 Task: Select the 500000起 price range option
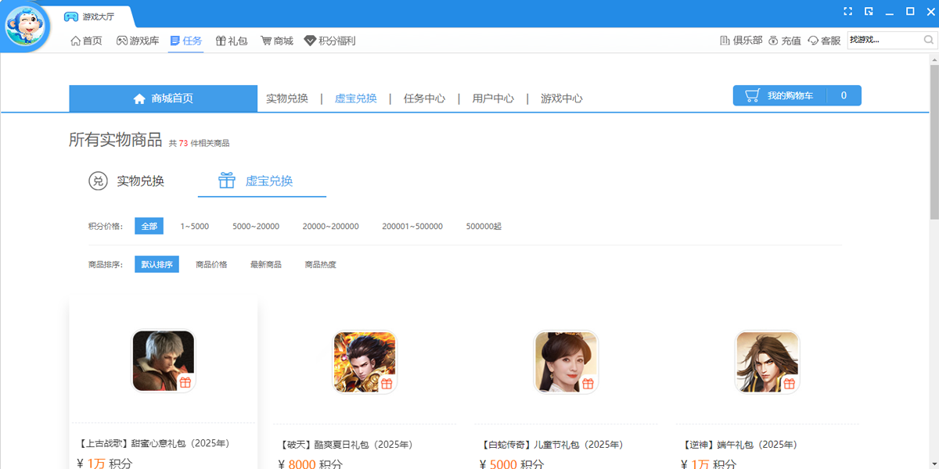tap(483, 225)
